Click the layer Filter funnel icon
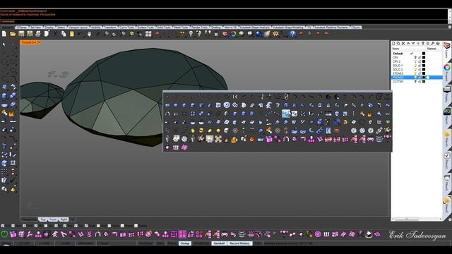452x254 pixels. coord(423,43)
